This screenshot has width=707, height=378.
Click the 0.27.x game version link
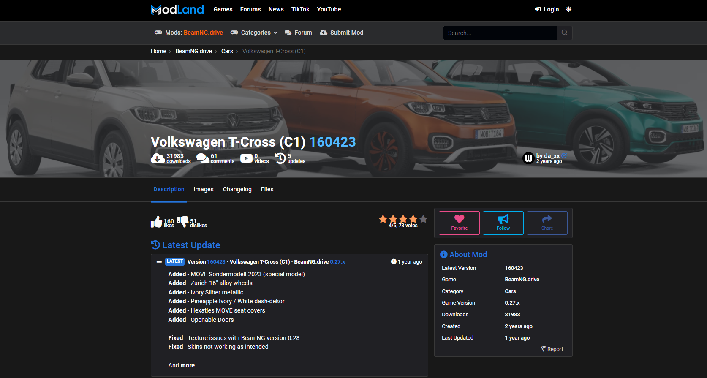(337, 262)
